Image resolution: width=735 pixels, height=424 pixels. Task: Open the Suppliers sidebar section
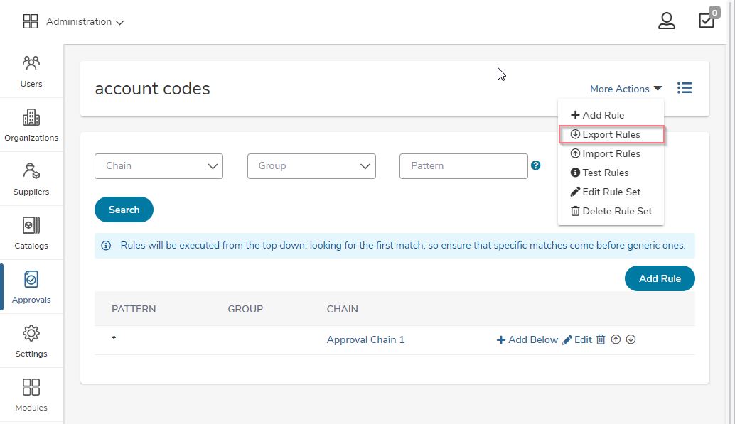click(31, 179)
